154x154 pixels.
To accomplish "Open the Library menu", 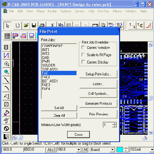I will click(80, 11).
